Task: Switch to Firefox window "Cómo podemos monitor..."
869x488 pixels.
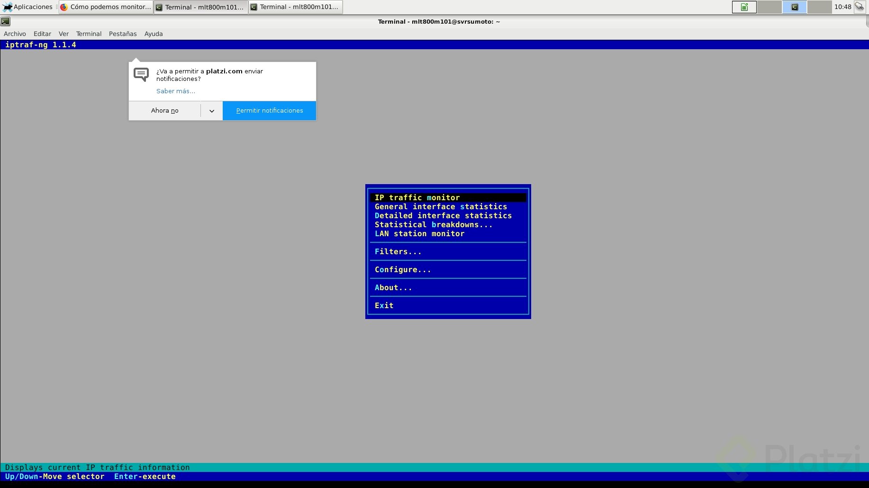Action: coord(106,7)
